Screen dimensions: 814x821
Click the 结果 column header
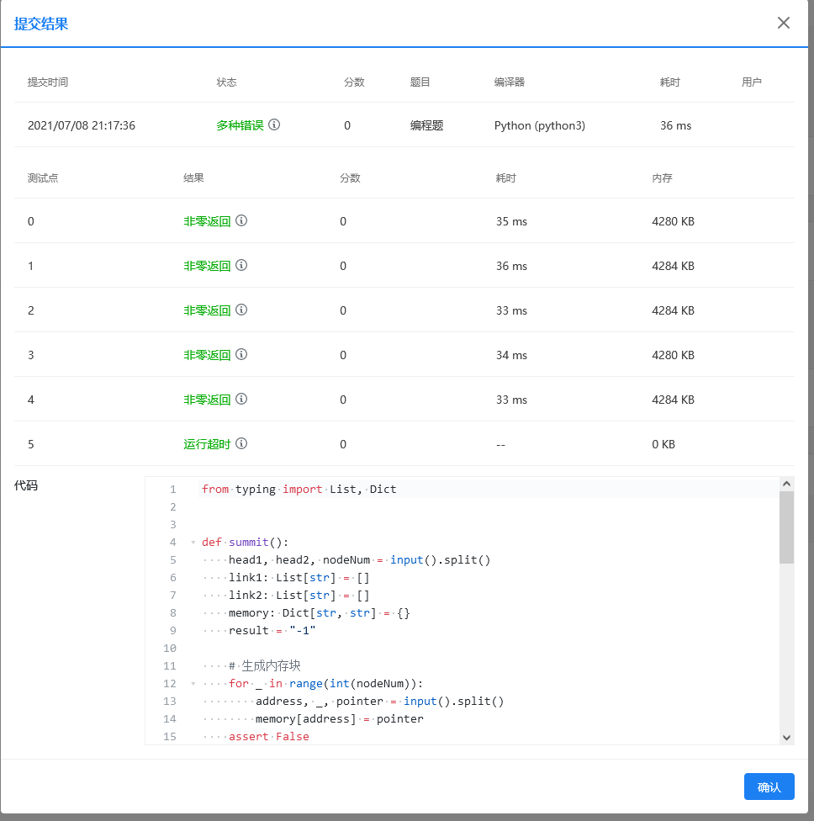point(193,177)
